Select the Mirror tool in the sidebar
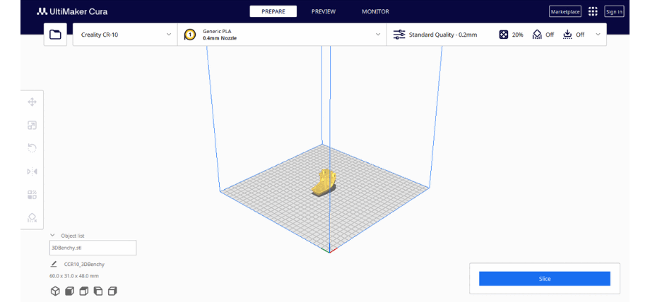The width and height of the screenshot is (650, 302). (32, 171)
